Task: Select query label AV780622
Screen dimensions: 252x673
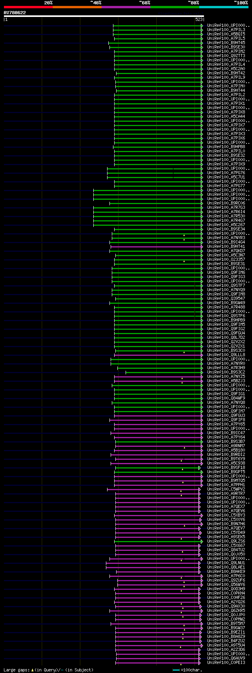Action: pos(15,13)
